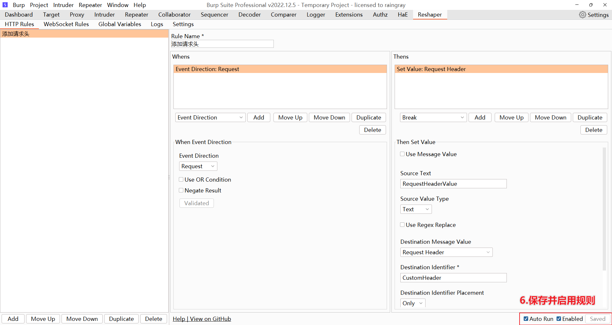The height and width of the screenshot is (325, 612).
Task: Click Add below the rules list
Action: click(13, 319)
